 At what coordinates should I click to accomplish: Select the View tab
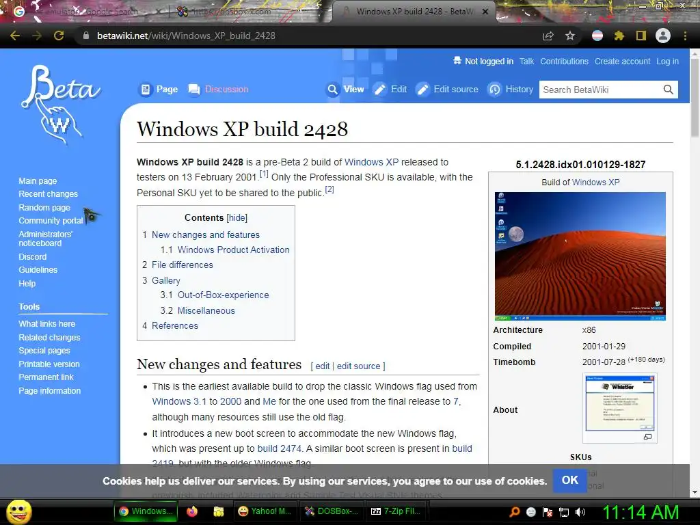pyautogui.click(x=345, y=90)
